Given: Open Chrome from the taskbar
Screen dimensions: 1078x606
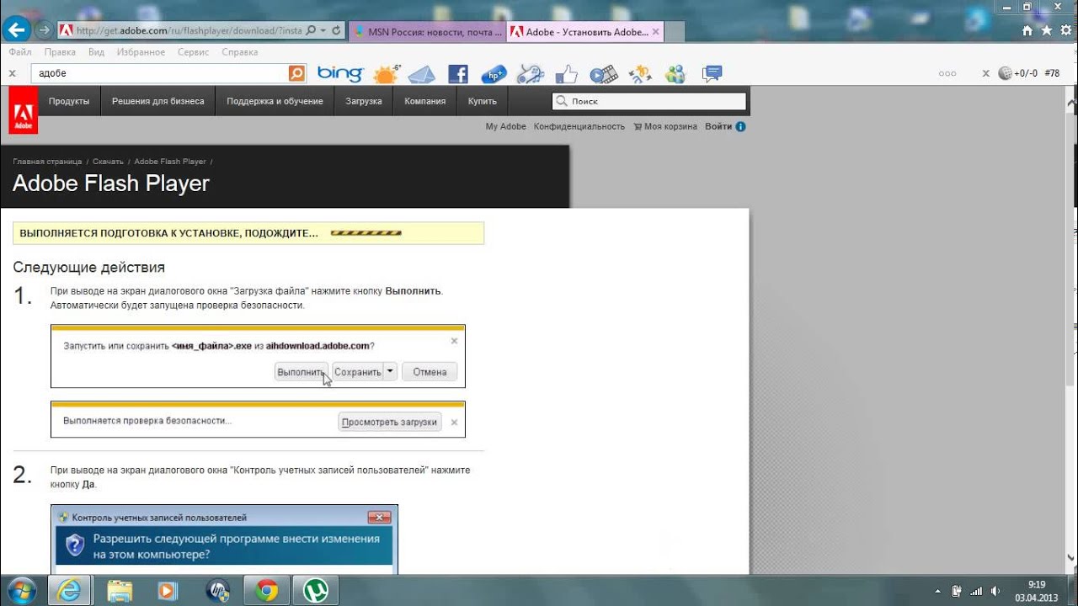Looking at the screenshot, I should click(x=268, y=591).
